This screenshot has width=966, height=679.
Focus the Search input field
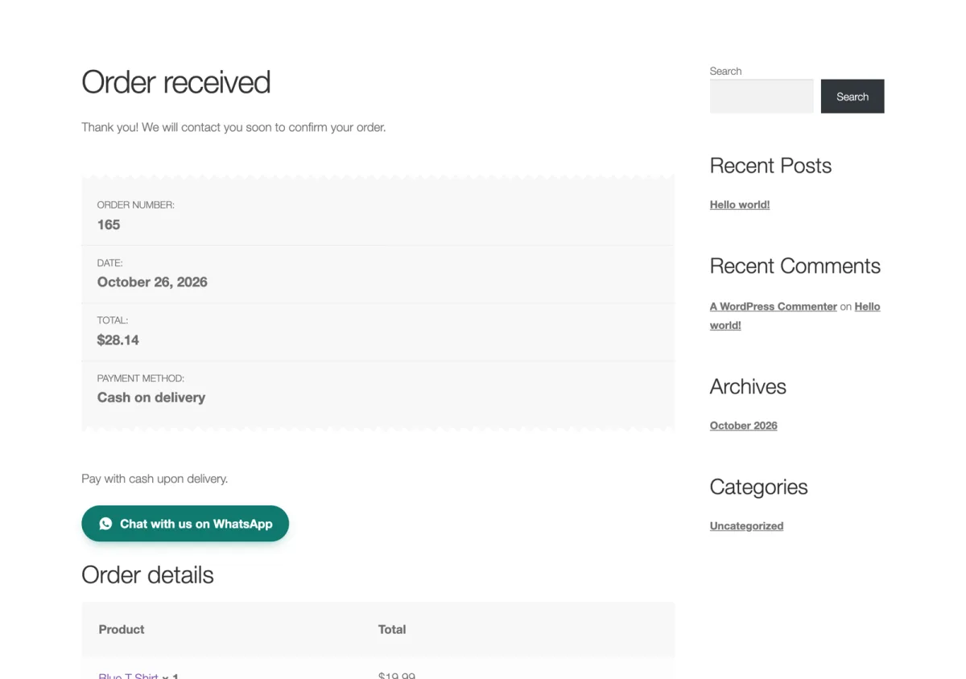(762, 97)
